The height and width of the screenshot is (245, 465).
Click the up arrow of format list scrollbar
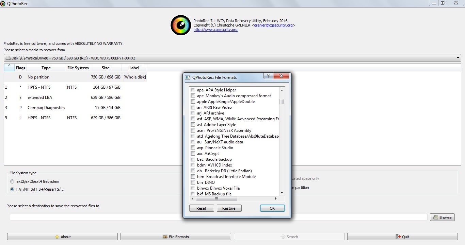[x=282, y=90]
